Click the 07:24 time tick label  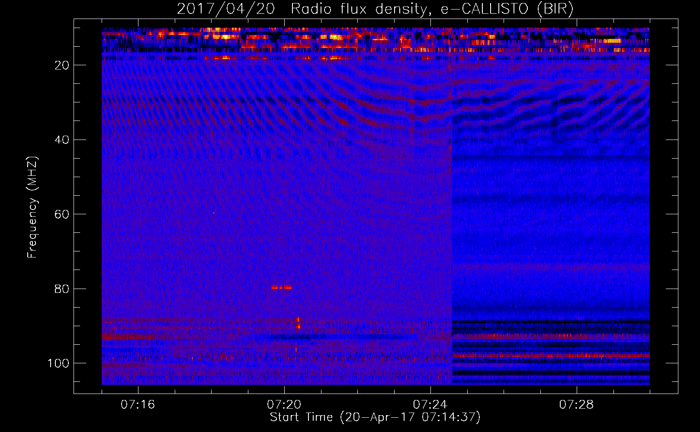click(x=430, y=405)
